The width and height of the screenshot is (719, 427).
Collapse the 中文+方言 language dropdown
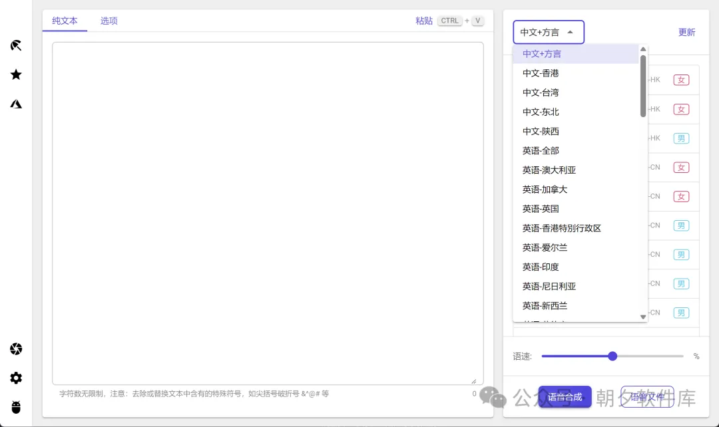click(x=548, y=32)
